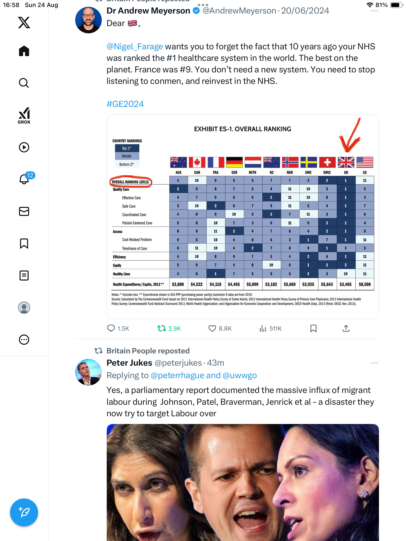The image size is (406, 541).
Task: Open more options on Andrew Meyerson post
Action: coord(374,11)
